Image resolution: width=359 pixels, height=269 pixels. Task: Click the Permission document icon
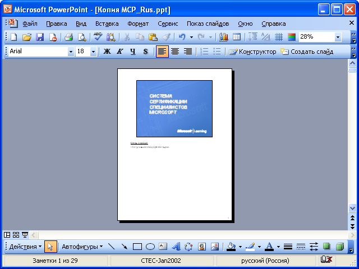53,37
